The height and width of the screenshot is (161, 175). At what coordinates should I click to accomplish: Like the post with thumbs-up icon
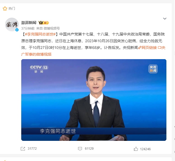(x=136, y=149)
